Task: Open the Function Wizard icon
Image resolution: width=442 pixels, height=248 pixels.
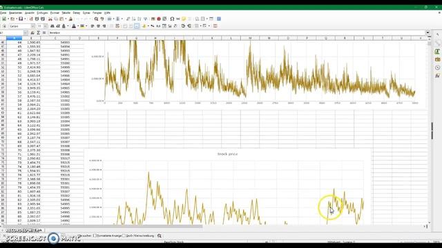Action: click(32, 33)
